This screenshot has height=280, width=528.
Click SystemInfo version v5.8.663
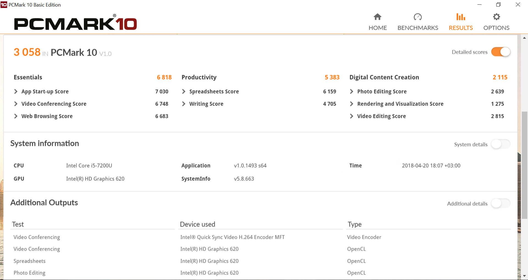click(x=244, y=179)
